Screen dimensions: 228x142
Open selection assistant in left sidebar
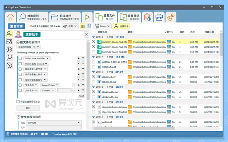[9, 34]
